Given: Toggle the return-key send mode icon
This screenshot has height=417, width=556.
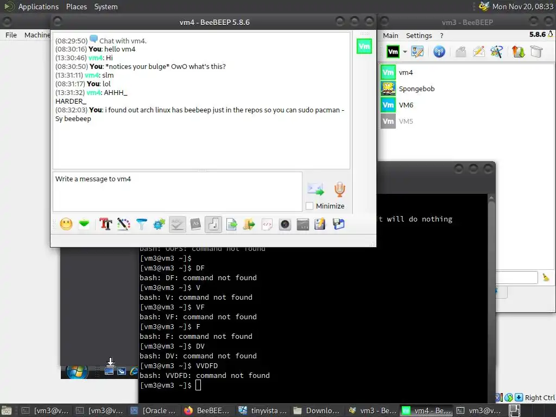Looking at the screenshot, I should (x=213, y=224).
